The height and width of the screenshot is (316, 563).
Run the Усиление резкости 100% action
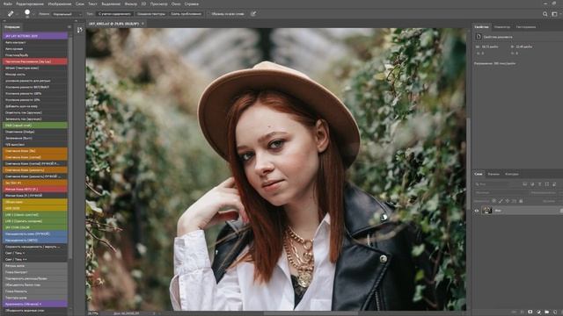tap(35, 94)
